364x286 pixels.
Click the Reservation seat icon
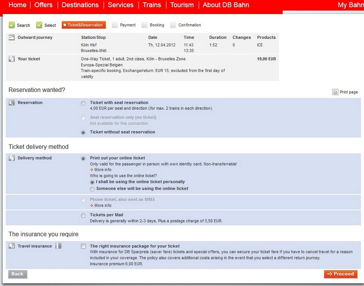[12, 102]
